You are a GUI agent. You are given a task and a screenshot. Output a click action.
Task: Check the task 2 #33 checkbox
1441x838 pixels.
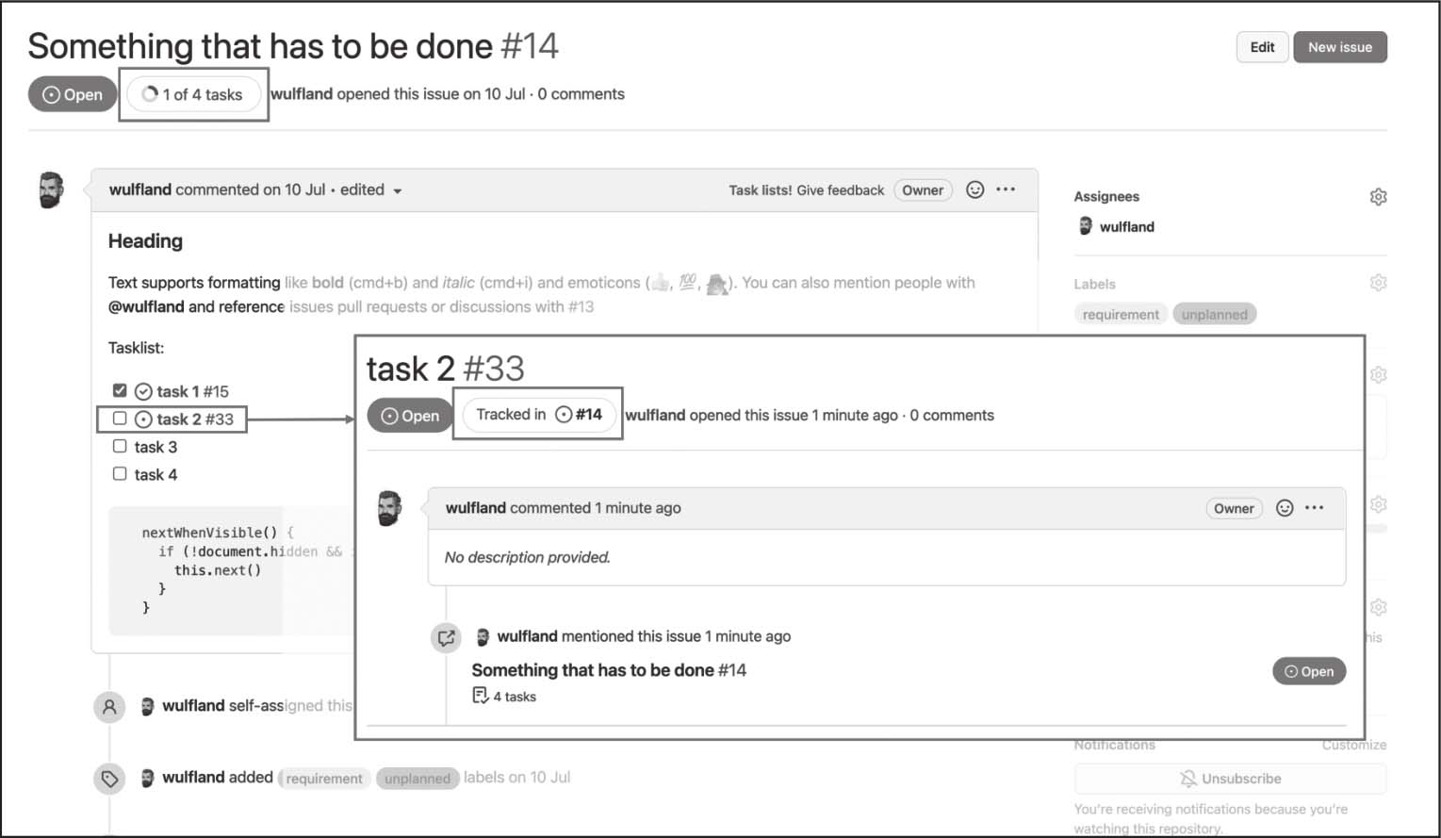tap(120, 419)
